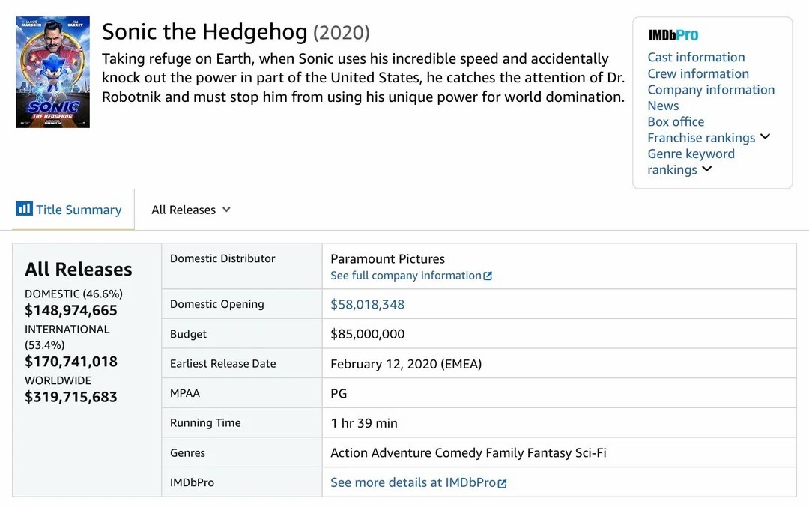Open the $58,018,348 domestic opening link

367,304
